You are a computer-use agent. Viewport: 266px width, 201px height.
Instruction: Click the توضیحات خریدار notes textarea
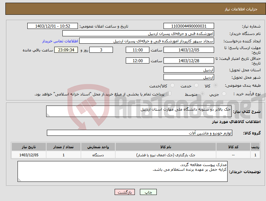[122, 171]
